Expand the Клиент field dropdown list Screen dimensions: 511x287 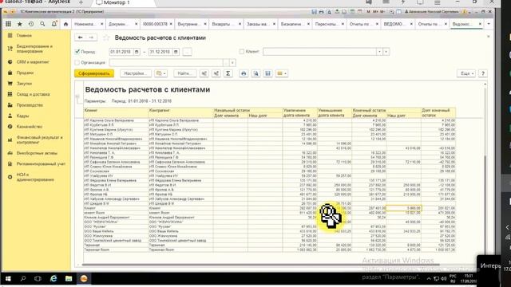tap(379, 52)
